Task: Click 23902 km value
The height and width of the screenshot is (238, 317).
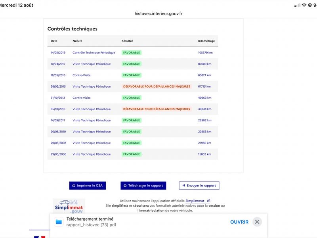Action: [204, 120]
